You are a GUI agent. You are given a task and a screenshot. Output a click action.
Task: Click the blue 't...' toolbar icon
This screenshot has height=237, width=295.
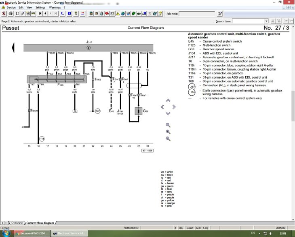point(63,14)
